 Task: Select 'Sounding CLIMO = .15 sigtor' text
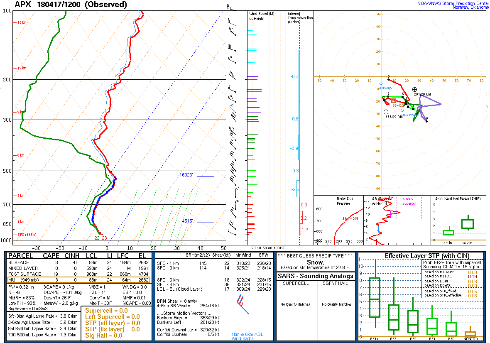pyautogui.click(x=452, y=267)
